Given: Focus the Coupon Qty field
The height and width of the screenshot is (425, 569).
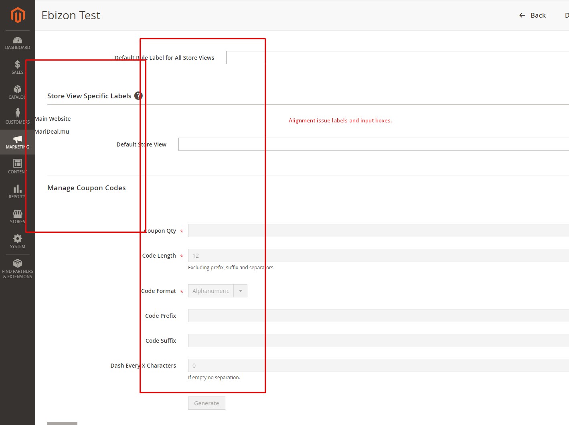Looking at the screenshot, I should click(x=241, y=230).
